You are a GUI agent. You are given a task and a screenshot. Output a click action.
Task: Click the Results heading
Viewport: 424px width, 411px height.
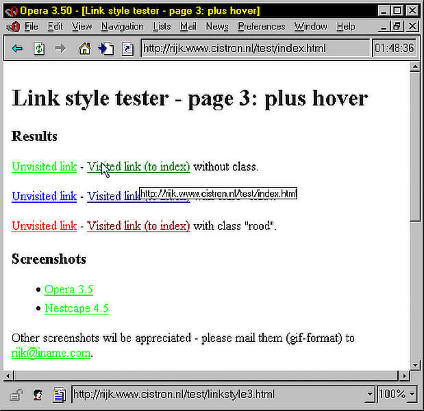(x=34, y=136)
